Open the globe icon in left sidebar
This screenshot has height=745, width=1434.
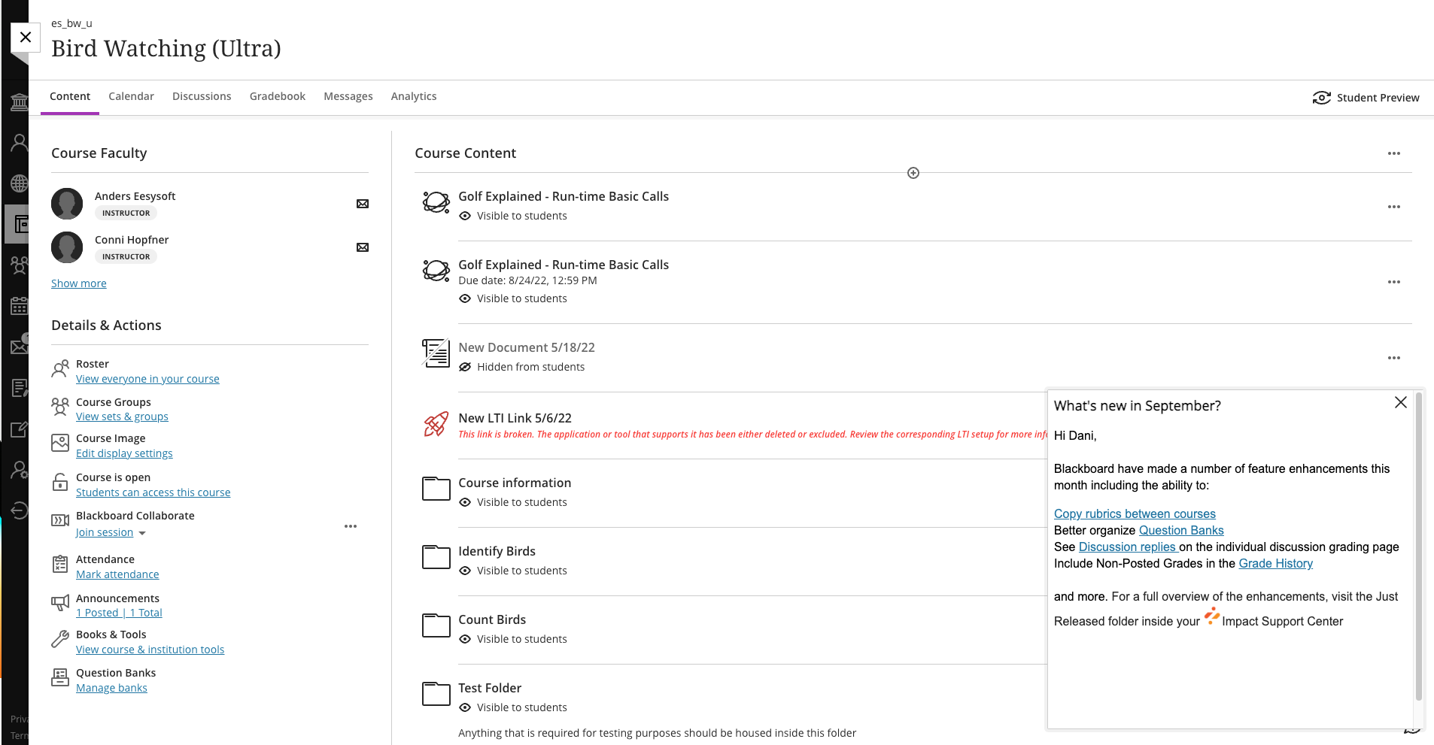tap(20, 183)
